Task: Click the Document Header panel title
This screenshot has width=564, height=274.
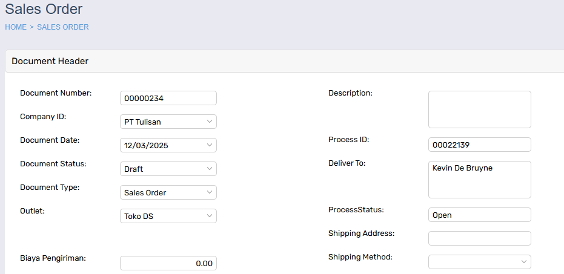Action: 50,61
